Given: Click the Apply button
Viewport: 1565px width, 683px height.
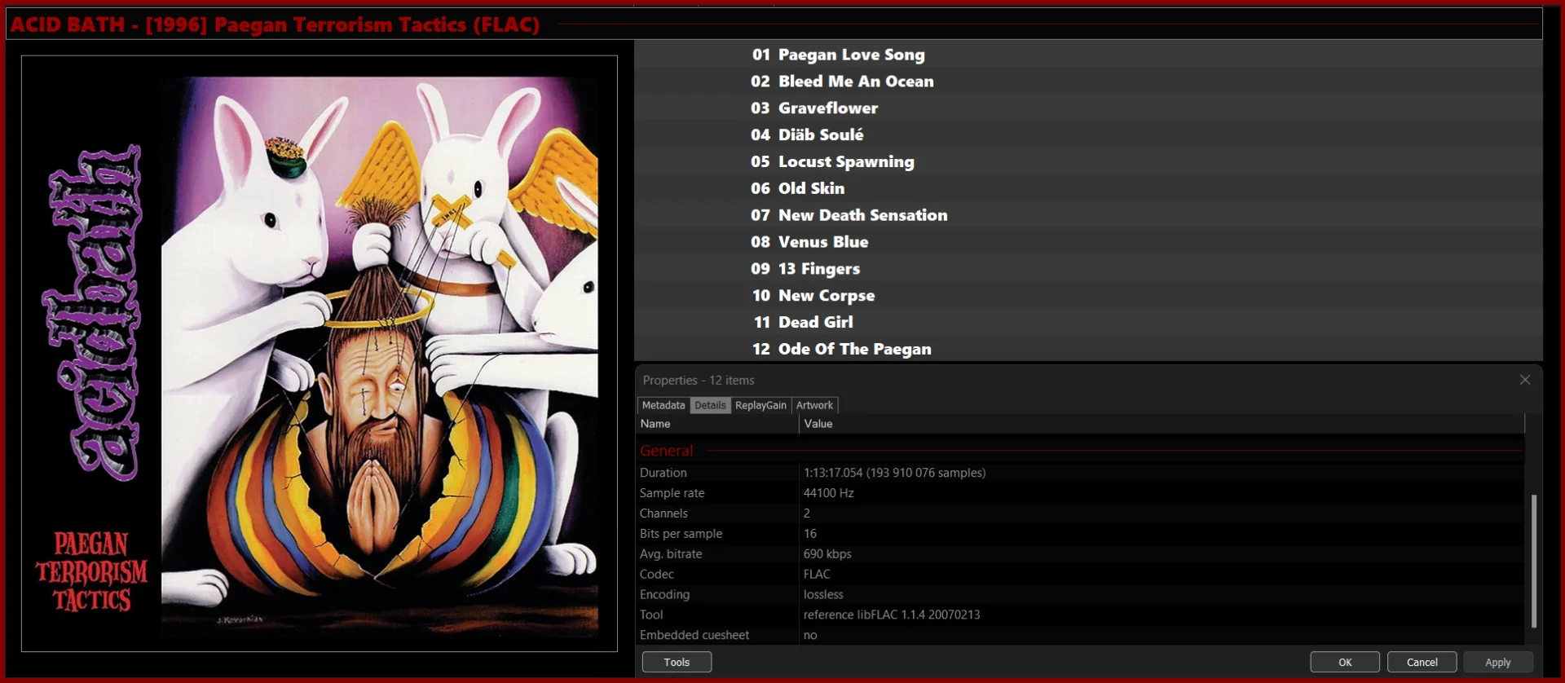Looking at the screenshot, I should pos(1497,662).
